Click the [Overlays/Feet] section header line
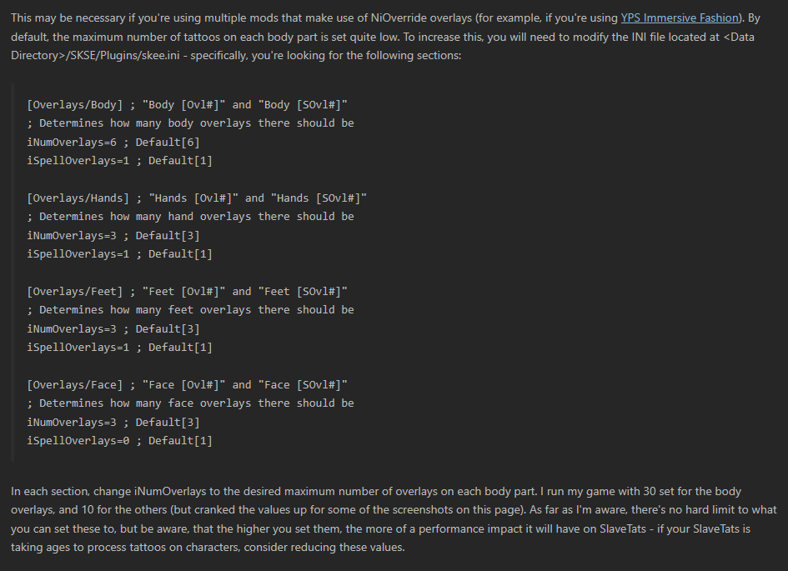Viewport: 788px width, 571px height. point(187,291)
